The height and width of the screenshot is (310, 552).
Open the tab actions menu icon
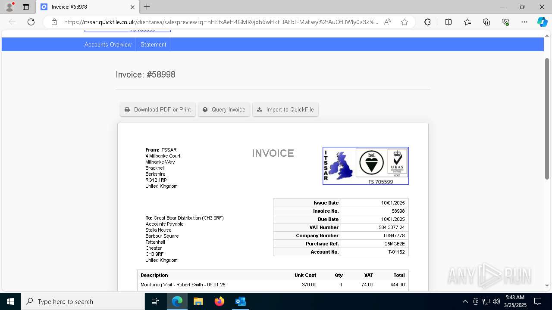click(26, 7)
